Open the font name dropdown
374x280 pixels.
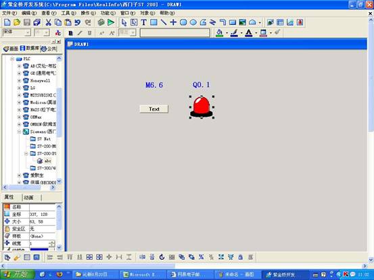coord(28,32)
